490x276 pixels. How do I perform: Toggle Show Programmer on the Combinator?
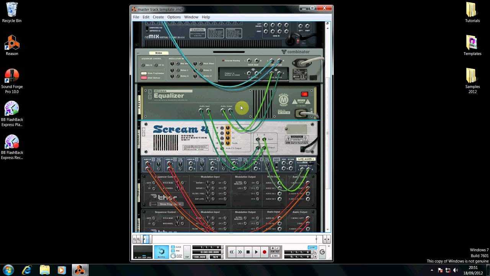click(144, 73)
